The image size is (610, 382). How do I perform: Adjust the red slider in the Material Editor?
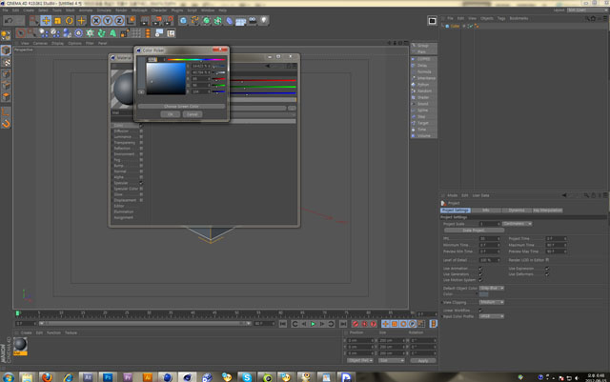point(263,81)
